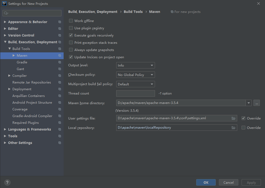Image resolution: width=265 pixels, height=188 pixels.
Task: Click the help question mark icon
Action: (7, 182)
